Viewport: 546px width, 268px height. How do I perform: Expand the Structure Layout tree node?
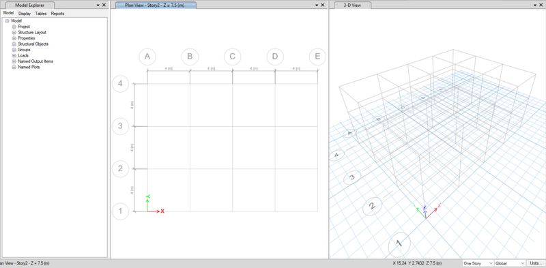click(x=14, y=32)
